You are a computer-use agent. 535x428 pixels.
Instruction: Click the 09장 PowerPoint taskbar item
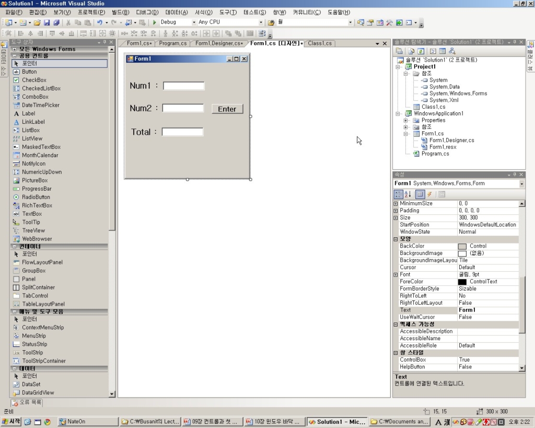click(x=212, y=422)
